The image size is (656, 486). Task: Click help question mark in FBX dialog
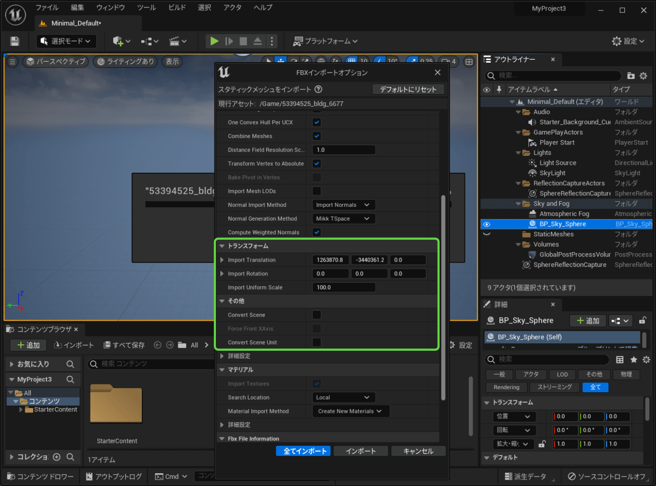coord(319,89)
